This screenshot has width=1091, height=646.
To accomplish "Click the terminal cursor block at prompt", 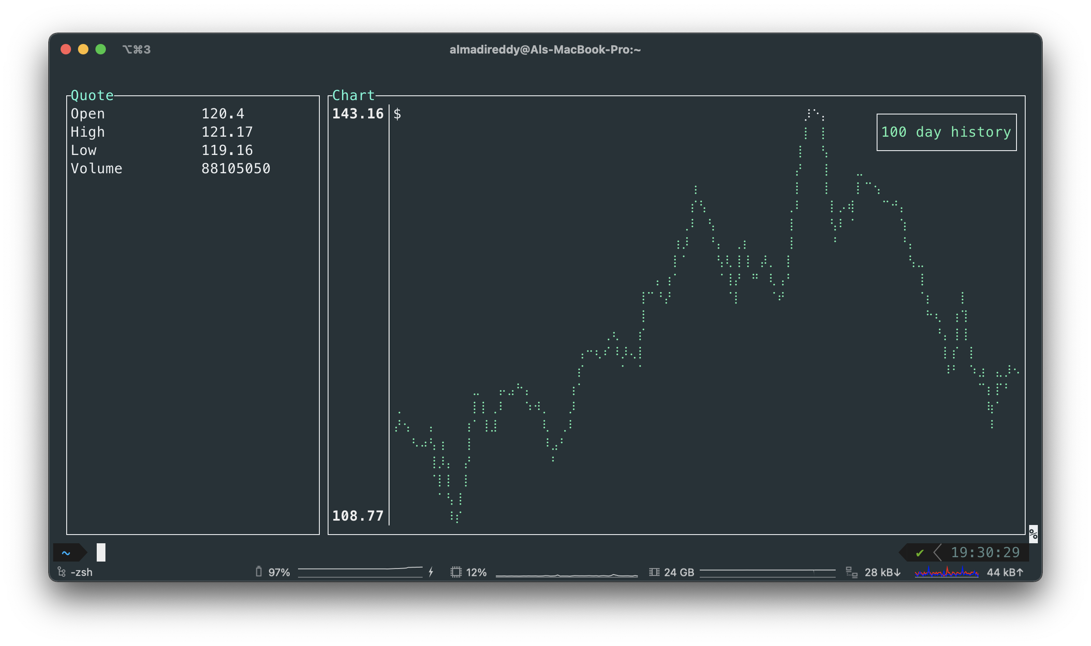I will coord(101,552).
